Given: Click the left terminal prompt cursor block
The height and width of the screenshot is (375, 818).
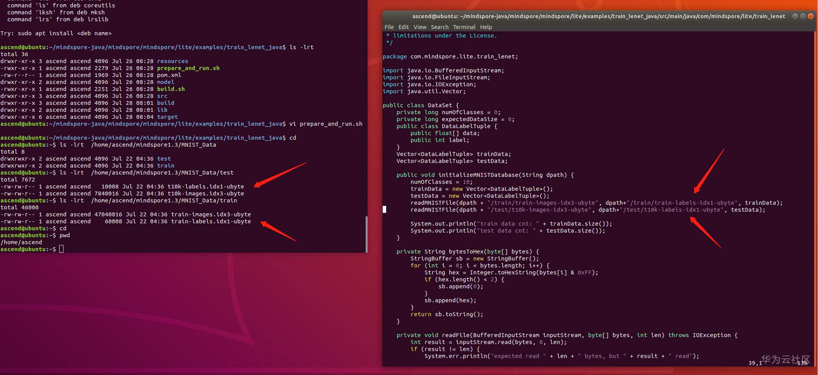Looking at the screenshot, I should 61,249.
